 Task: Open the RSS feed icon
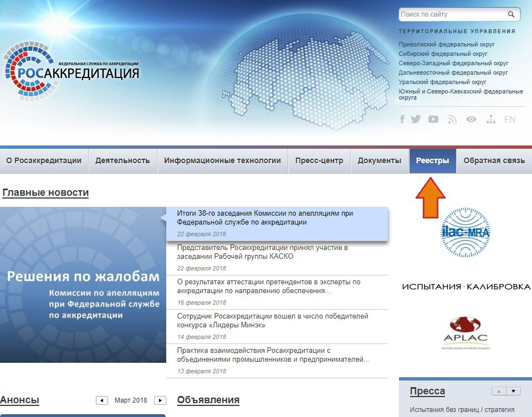click(452, 119)
